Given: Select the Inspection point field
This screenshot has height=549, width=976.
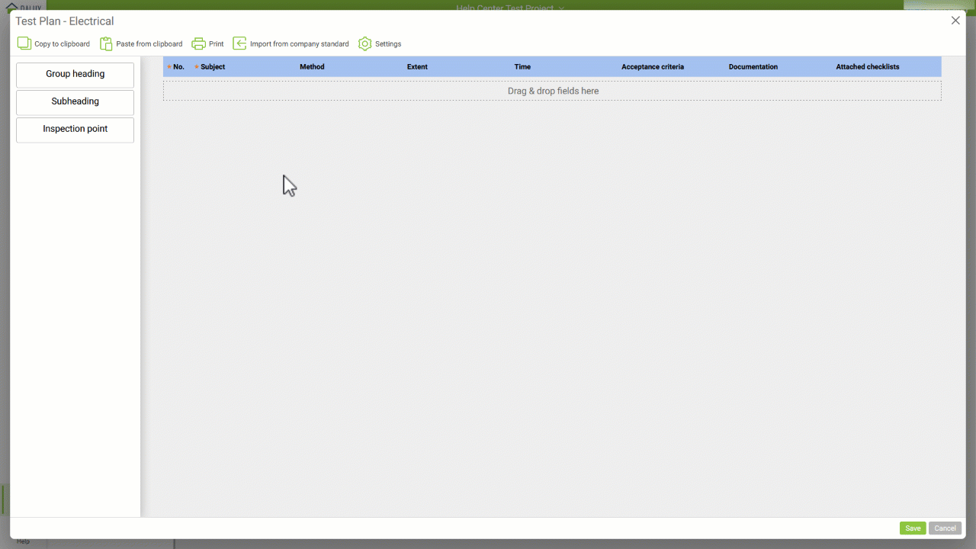Looking at the screenshot, I should pos(75,129).
